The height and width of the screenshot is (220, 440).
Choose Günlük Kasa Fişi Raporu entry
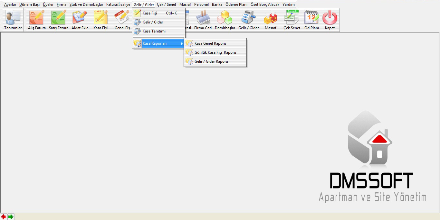215,52
